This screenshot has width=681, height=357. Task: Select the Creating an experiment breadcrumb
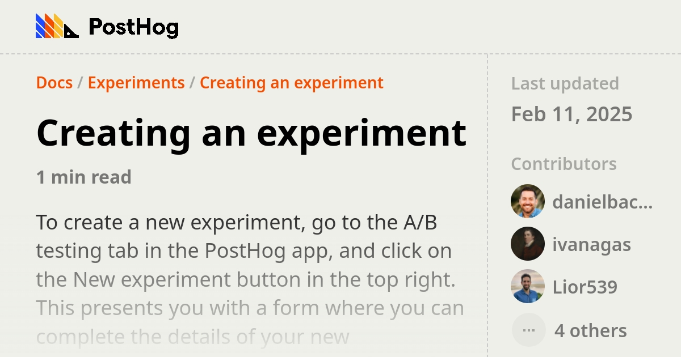[x=291, y=83]
